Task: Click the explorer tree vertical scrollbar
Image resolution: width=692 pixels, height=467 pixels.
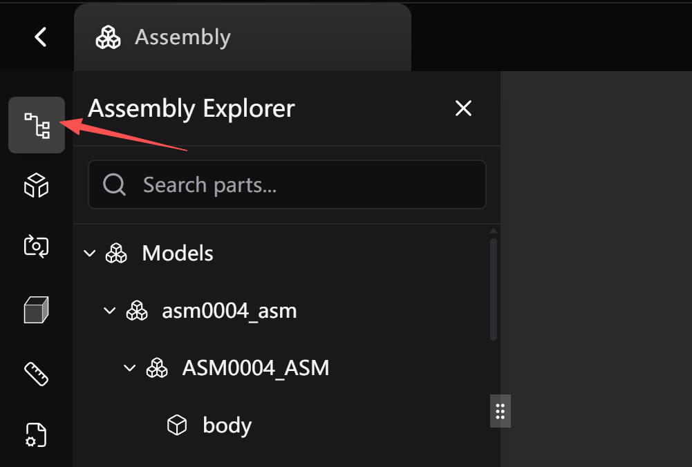Action: point(494,289)
